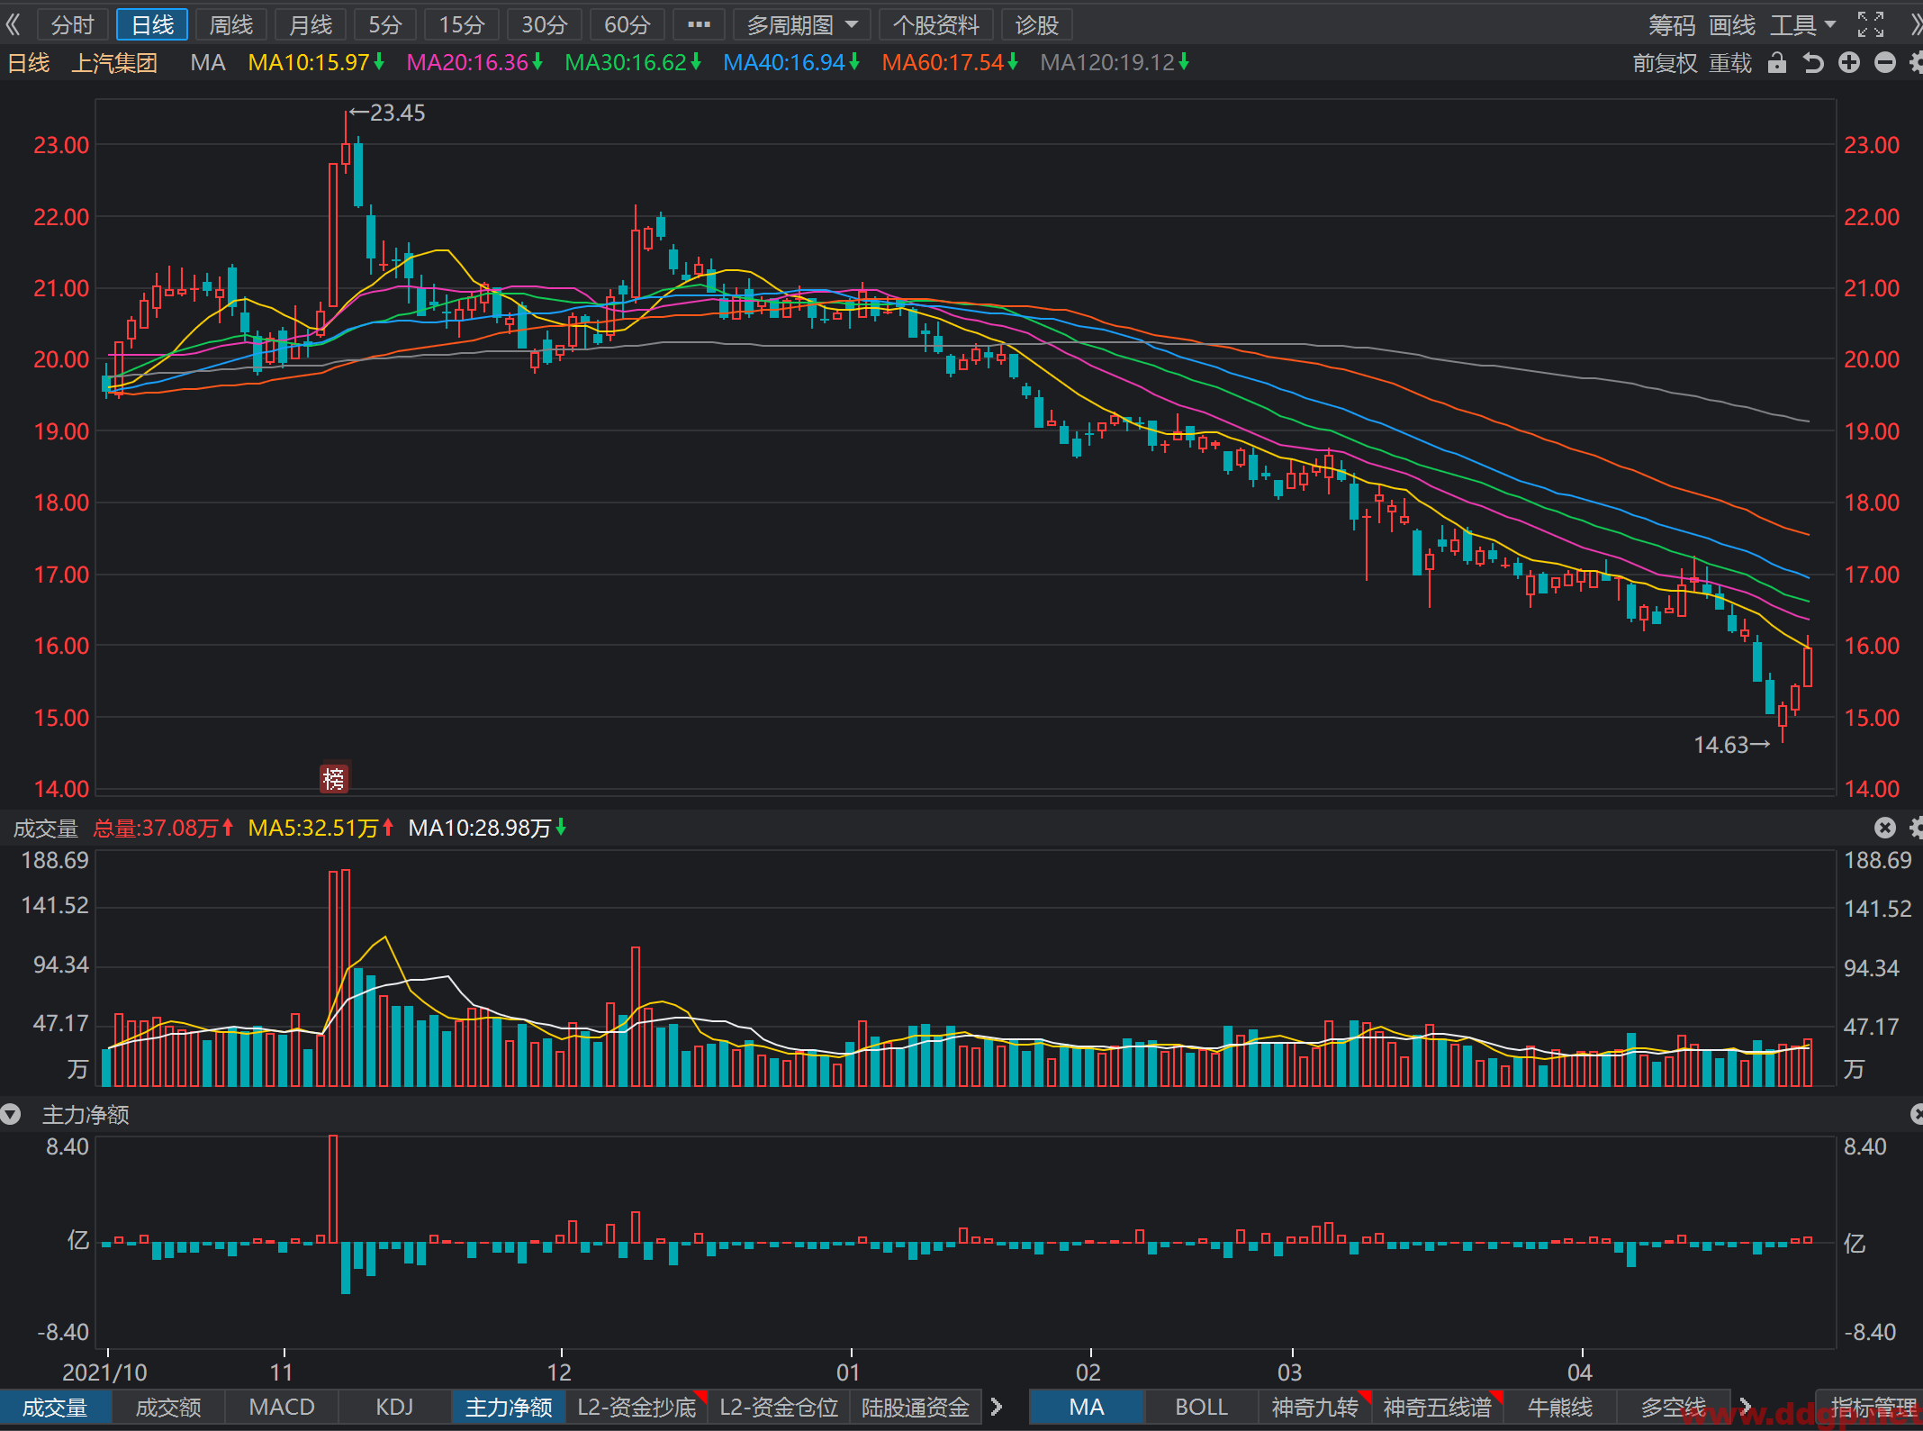Toggle 前复权 price adjustment
Viewport: 1923px width, 1431px height.
(1665, 63)
